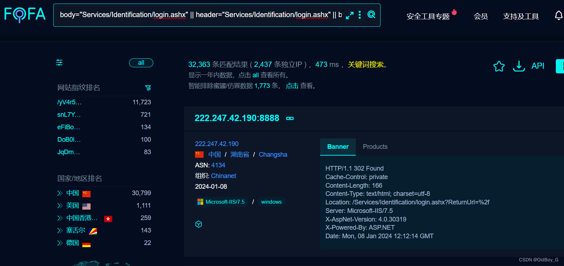Screen dimensions: 564x266
Task: Click the China flag next to 中国 location
Action: [x=199, y=155]
